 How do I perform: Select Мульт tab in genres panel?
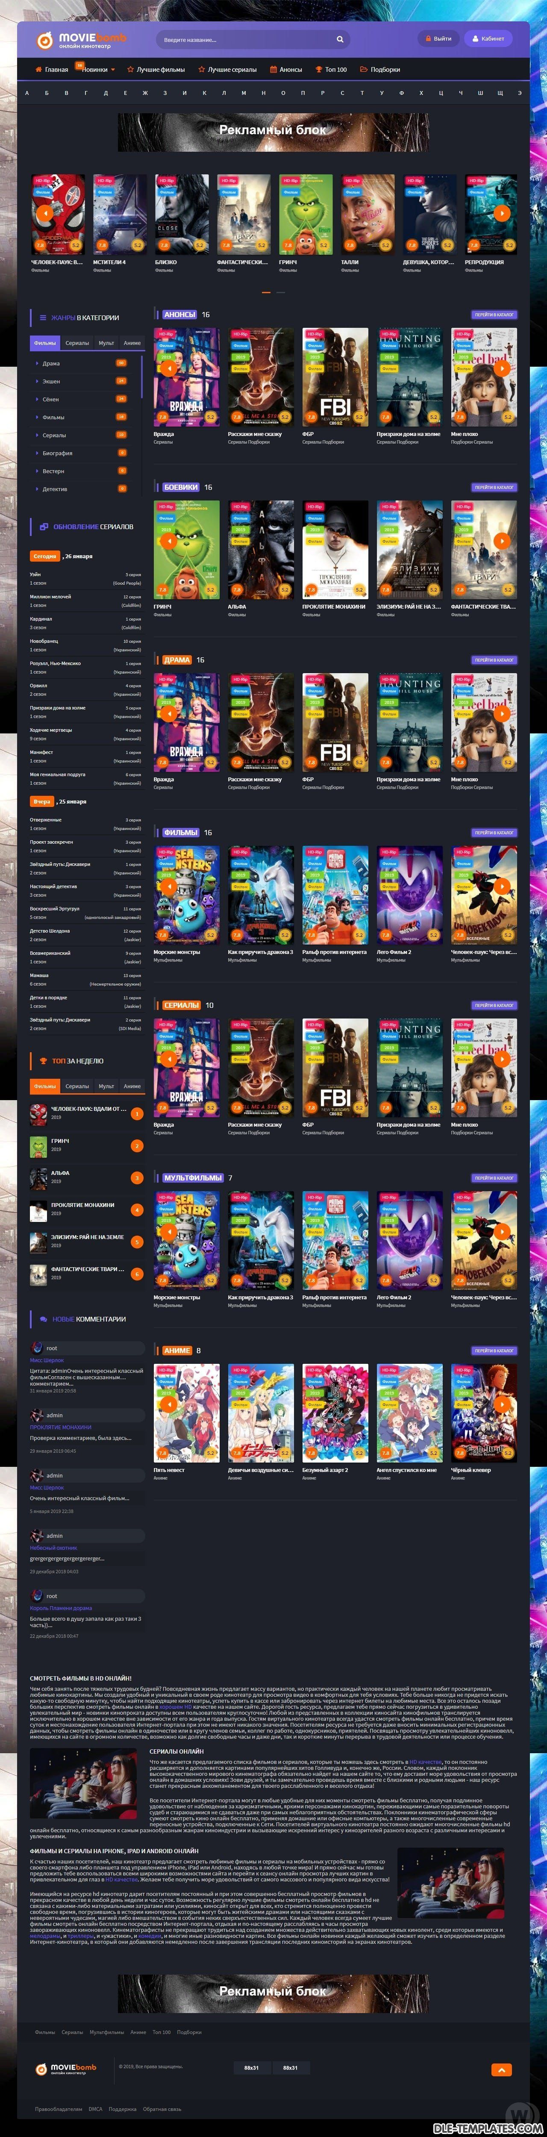(x=106, y=343)
